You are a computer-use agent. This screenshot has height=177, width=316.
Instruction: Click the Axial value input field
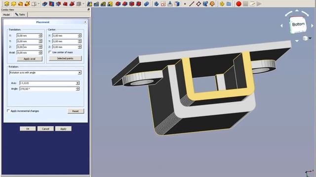pos(28,53)
